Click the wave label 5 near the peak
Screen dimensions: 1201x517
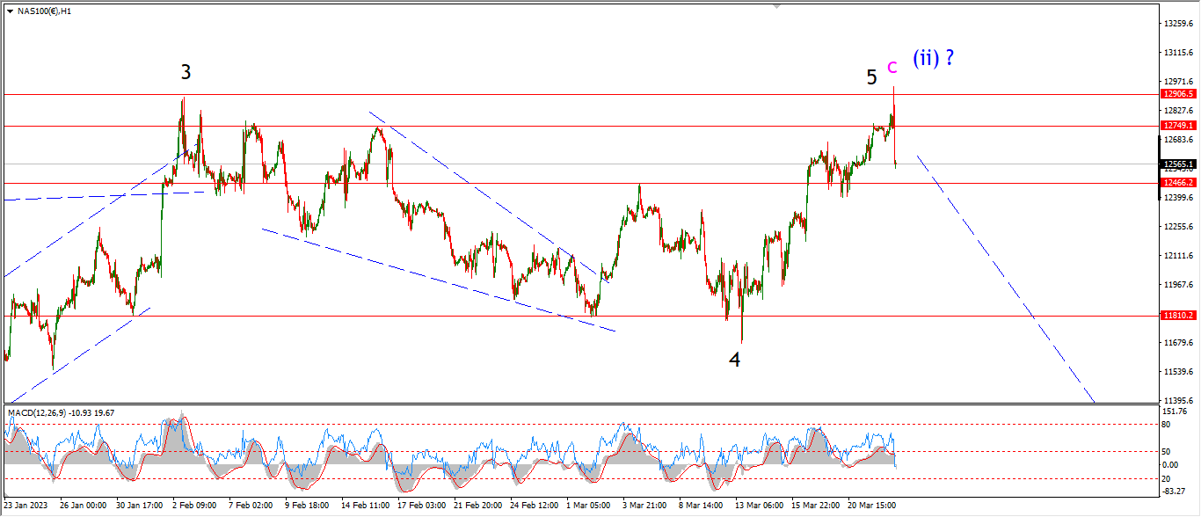click(871, 77)
